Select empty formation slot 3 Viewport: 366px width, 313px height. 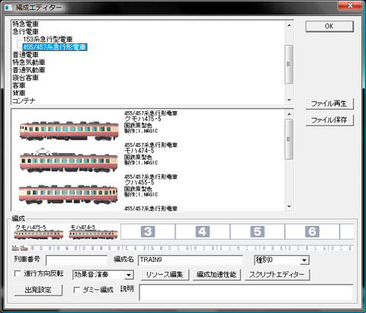click(148, 232)
